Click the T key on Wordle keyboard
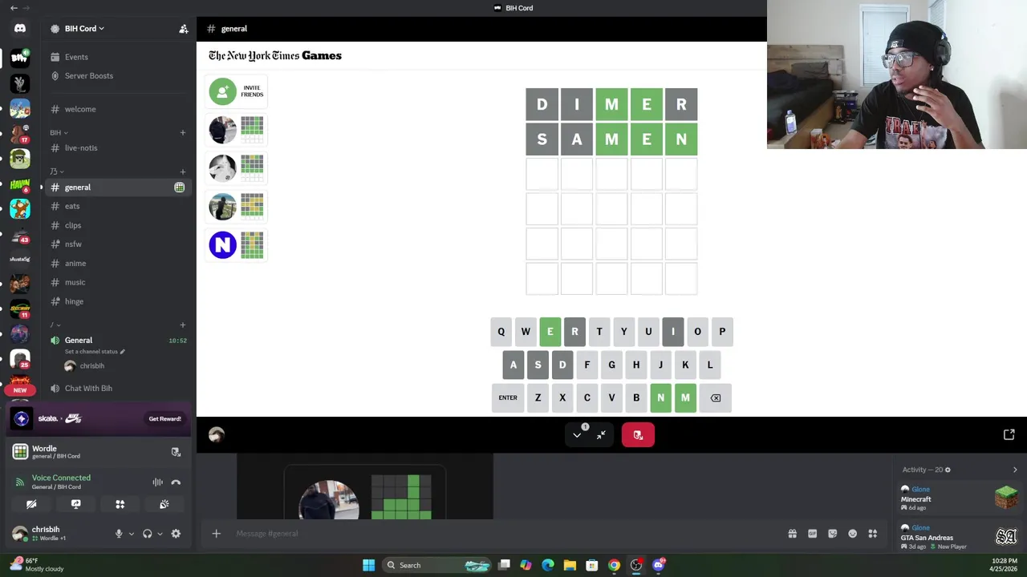 [599, 332]
